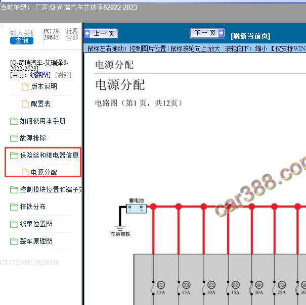
Task: Click the Q-奇瑞汽车-艾瑞泽8 model title text
Action: (x=39, y=66)
